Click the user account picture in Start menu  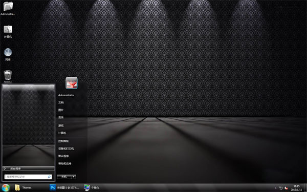point(72,83)
